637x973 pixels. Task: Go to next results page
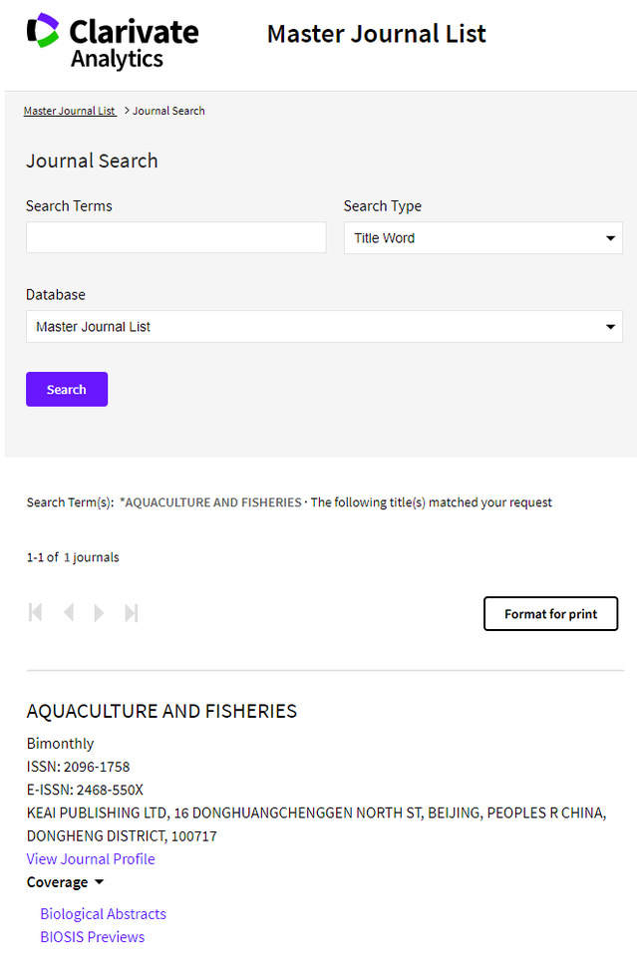point(99,613)
